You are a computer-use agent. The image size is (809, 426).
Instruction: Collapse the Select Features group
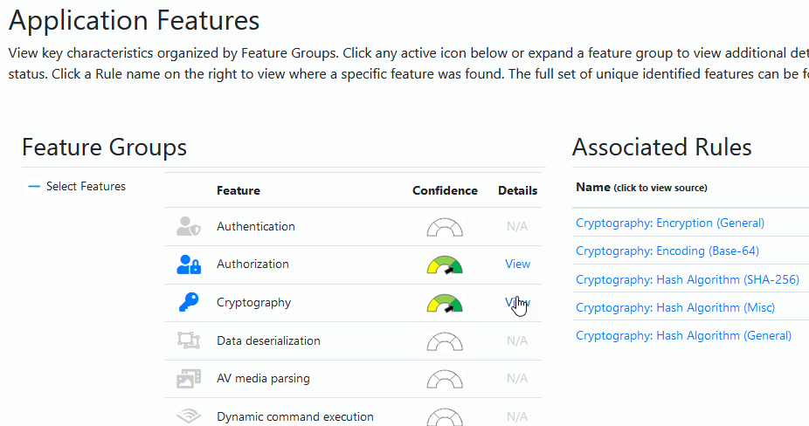(x=34, y=187)
